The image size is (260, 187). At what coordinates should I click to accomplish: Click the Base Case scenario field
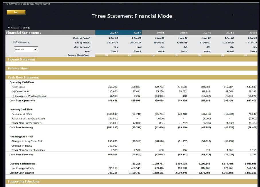[23, 50]
